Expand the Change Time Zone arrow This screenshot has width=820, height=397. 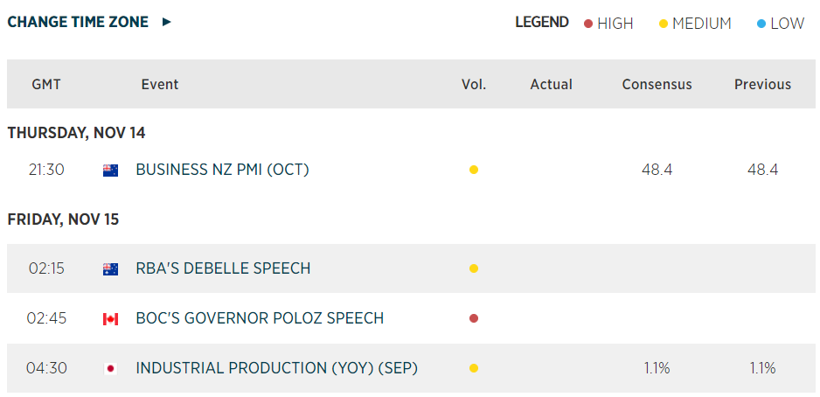click(x=167, y=22)
